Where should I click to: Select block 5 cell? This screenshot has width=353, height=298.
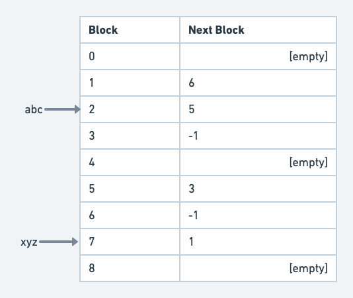point(130,189)
